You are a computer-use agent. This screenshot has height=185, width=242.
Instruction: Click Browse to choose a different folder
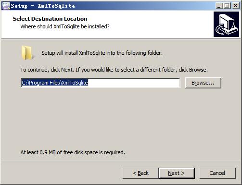[x=203, y=83]
